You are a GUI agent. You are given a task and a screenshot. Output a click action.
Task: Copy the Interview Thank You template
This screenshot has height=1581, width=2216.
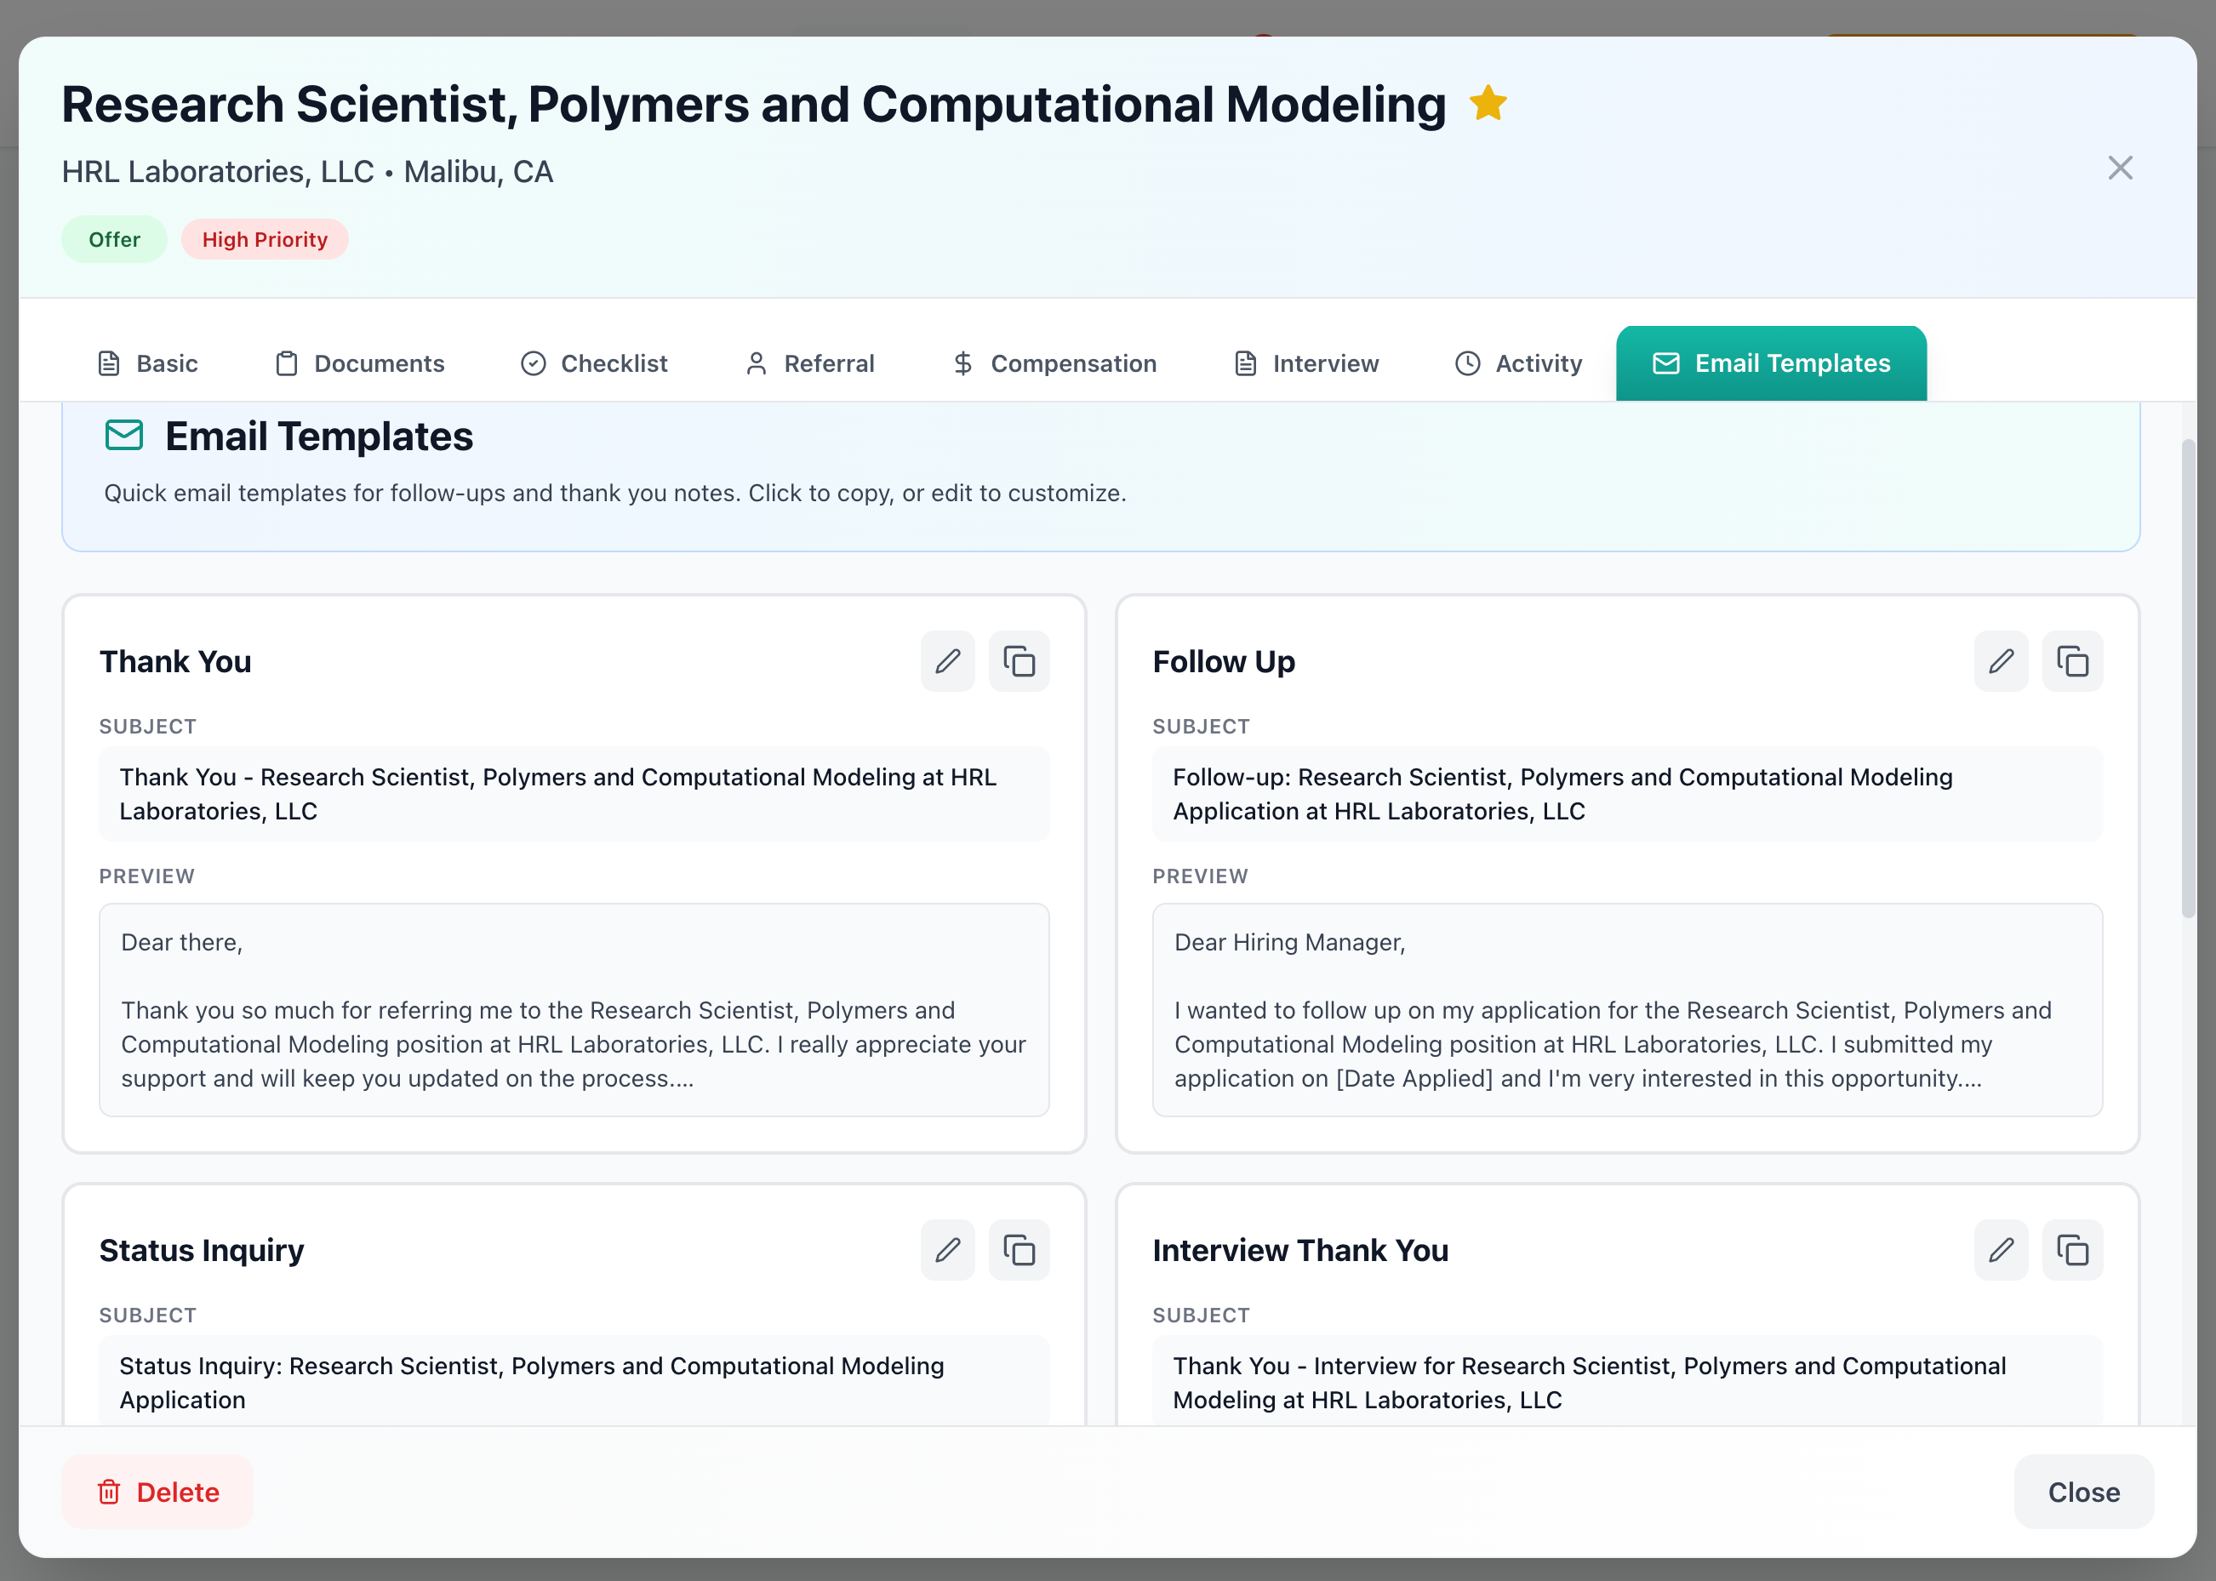[x=2072, y=1249]
